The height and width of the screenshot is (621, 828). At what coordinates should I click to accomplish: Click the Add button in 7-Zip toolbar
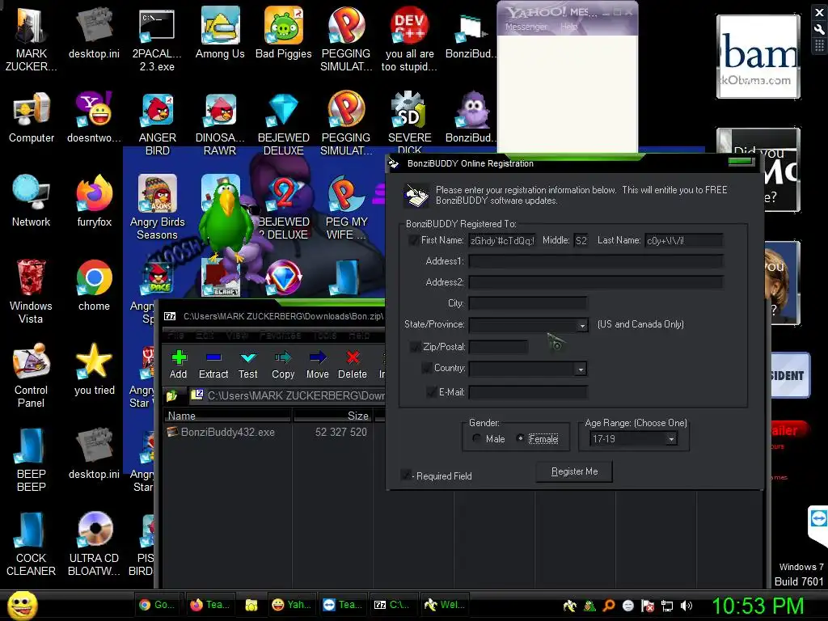(x=179, y=365)
